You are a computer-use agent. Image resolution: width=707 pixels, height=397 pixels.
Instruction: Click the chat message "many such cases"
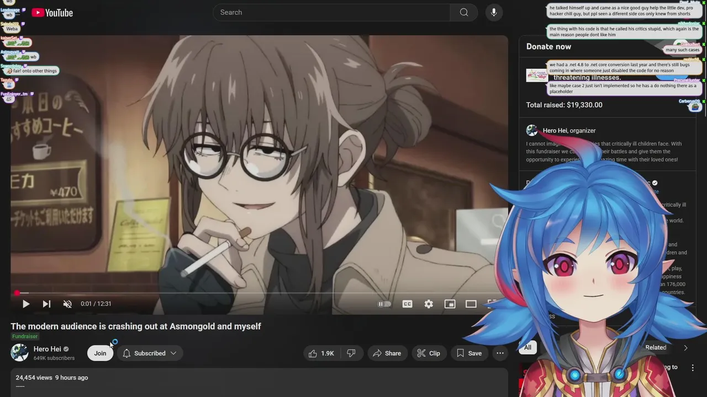click(683, 50)
